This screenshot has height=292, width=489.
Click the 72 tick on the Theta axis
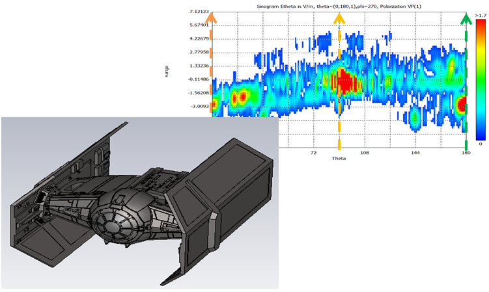pos(313,153)
